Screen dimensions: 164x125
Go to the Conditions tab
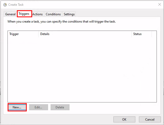point(53,14)
